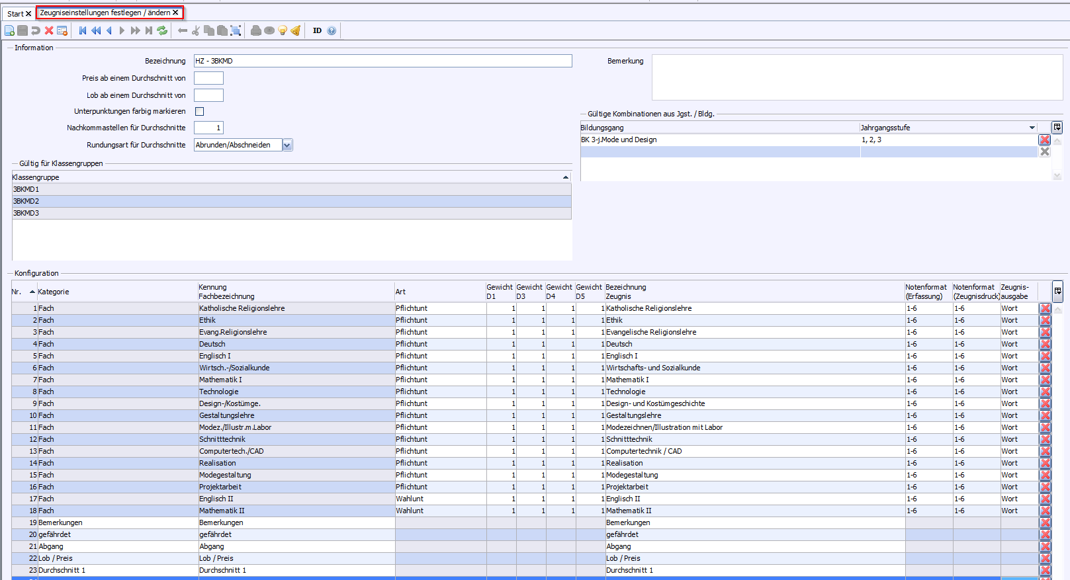
Task: Open the Konfiguration table options button
Action: click(x=1057, y=291)
